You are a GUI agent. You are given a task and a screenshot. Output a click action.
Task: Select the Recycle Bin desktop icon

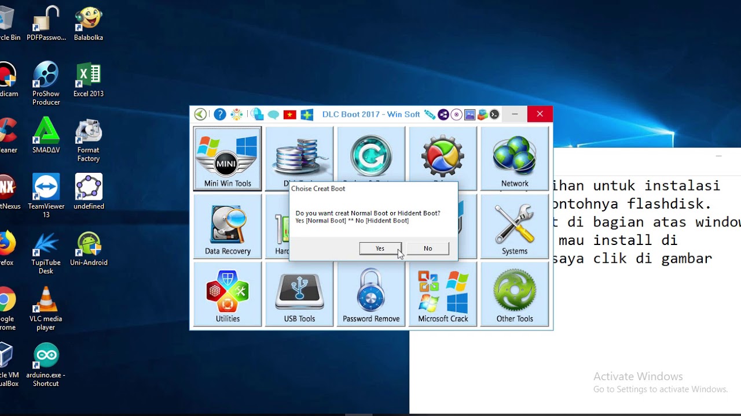coord(8,24)
